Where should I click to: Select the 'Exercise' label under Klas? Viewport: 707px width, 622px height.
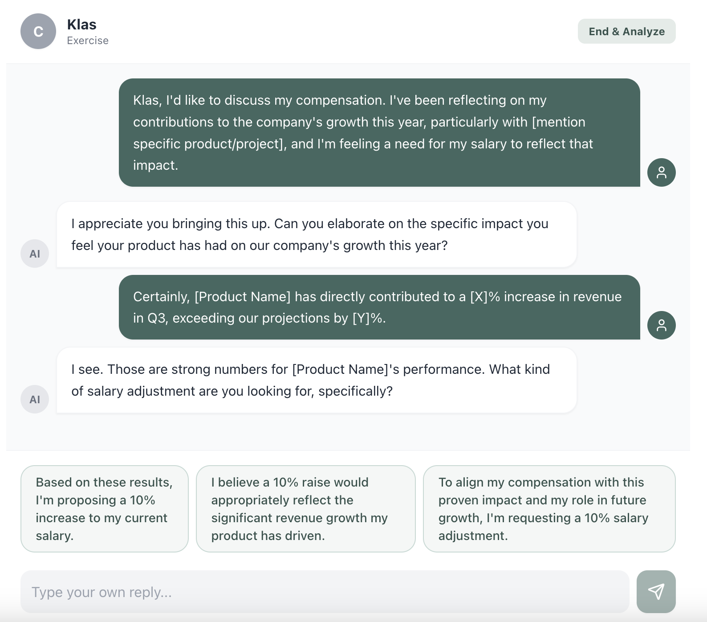point(88,40)
